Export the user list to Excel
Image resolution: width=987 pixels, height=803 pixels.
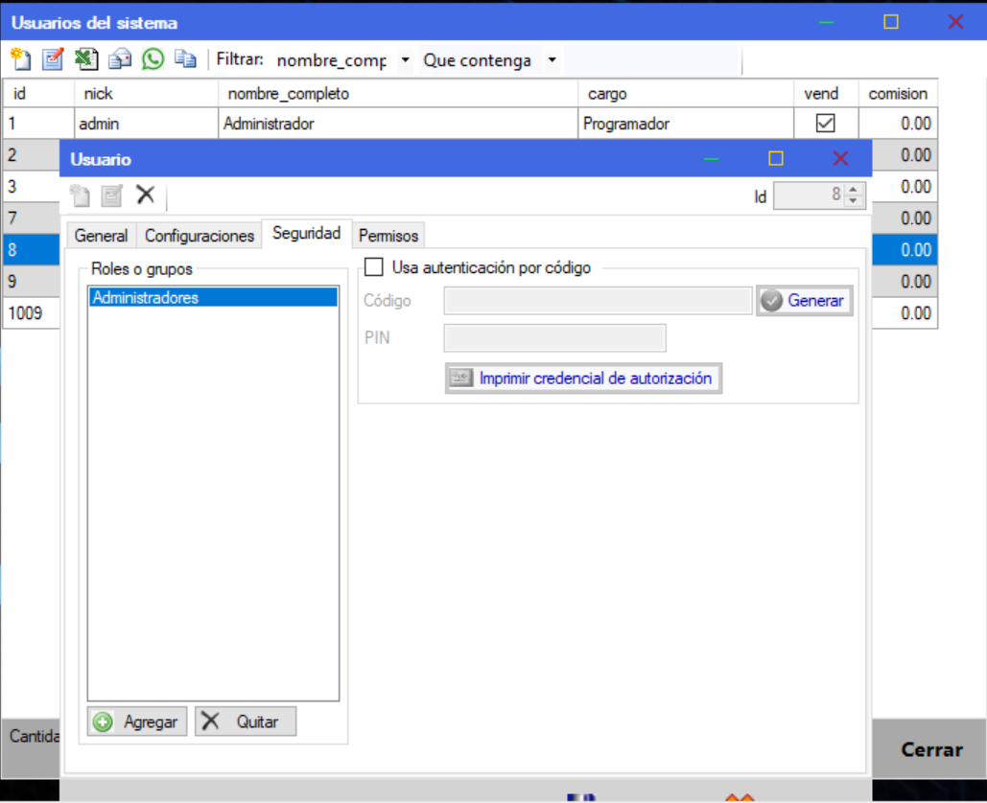pyautogui.click(x=86, y=59)
